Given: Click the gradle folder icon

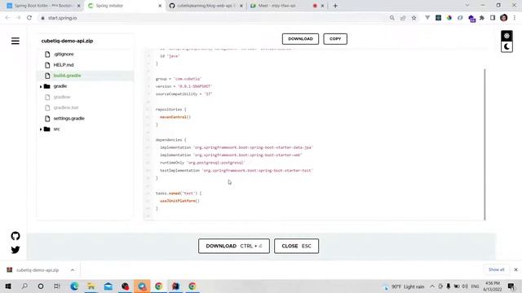Looking at the screenshot, I should pos(47,86).
